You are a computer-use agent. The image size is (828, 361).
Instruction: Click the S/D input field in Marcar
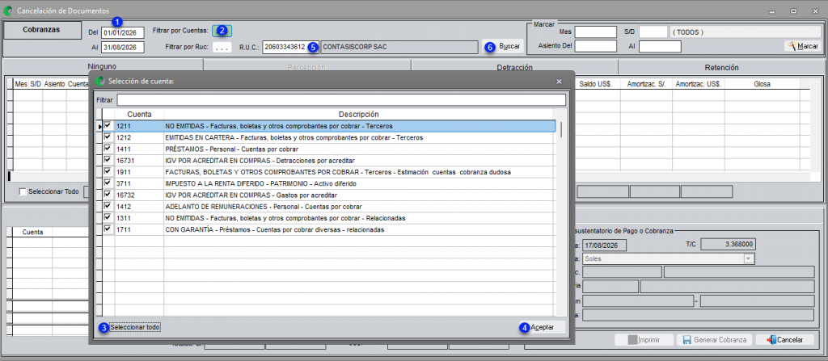tap(653, 32)
